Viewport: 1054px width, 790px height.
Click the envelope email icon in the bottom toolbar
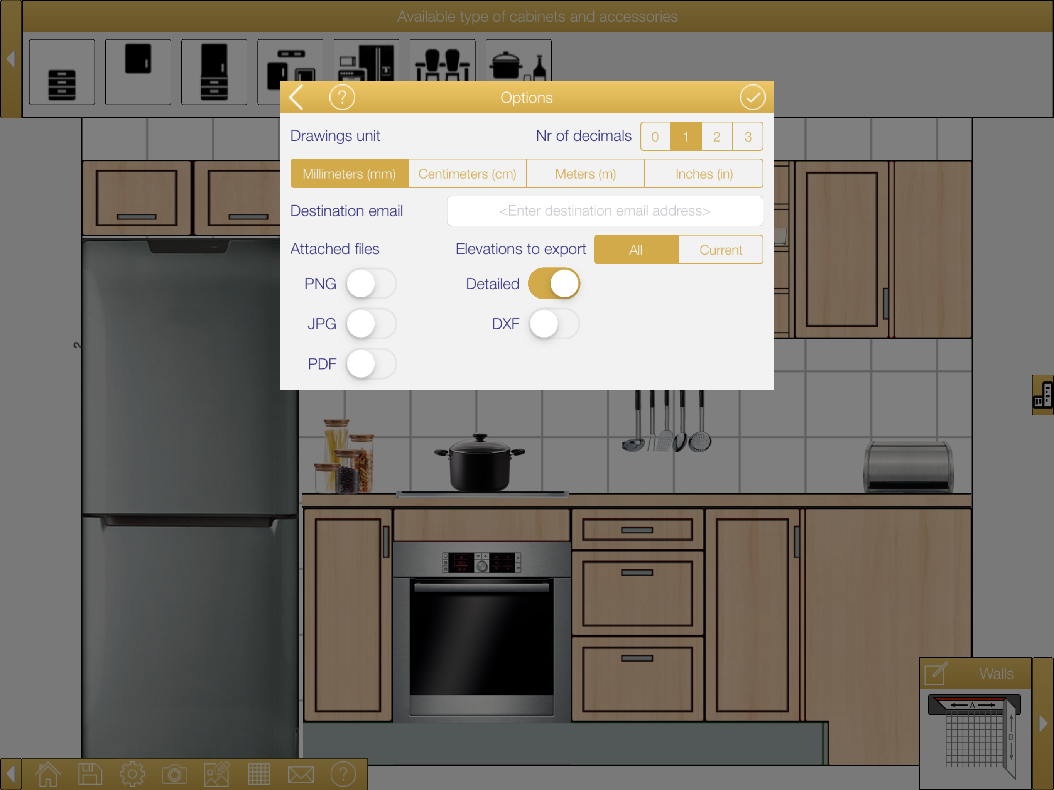tap(301, 774)
